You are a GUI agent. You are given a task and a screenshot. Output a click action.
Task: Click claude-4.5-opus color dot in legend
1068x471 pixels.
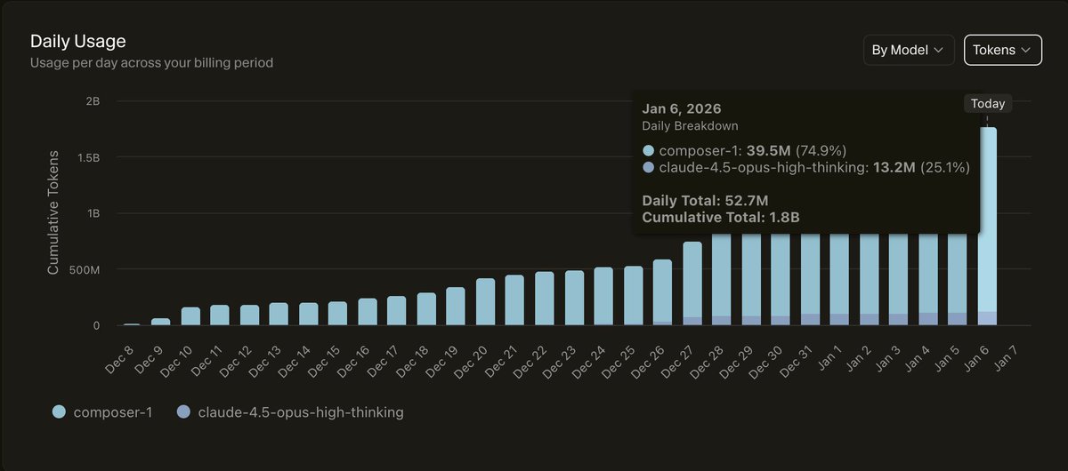pyautogui.click(x=183, y=411)
